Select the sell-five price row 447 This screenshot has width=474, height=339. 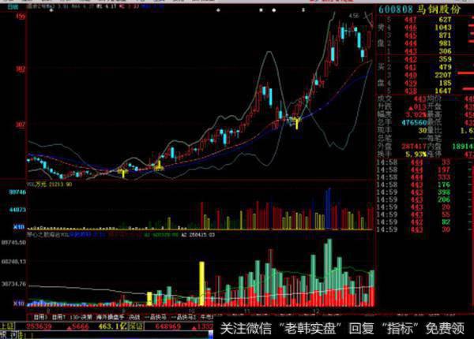[409, 19]
